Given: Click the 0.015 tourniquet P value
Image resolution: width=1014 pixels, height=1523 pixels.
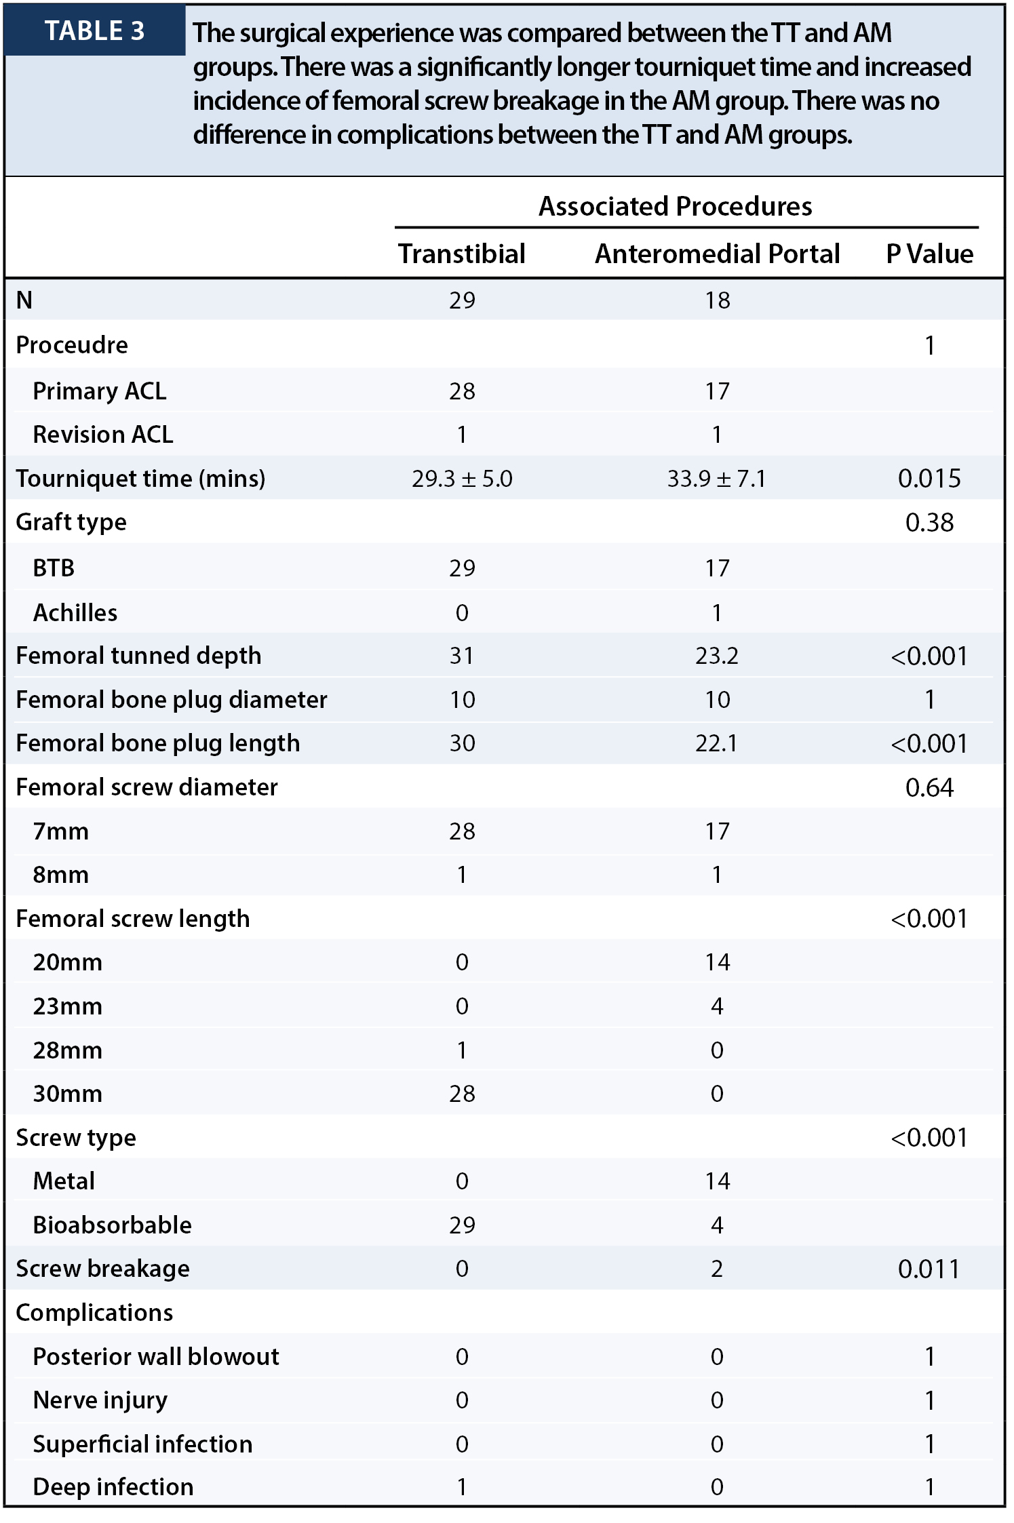Looking at the screenshot, I should coord(930,479).
